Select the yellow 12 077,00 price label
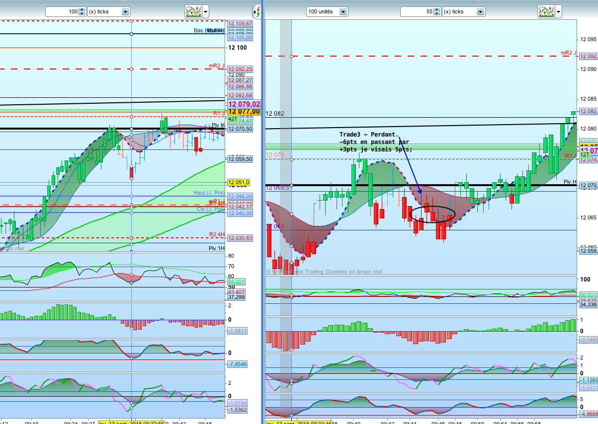Image resolution: width=598 pixels, height=424 pixels. click(x=244, y=112)
